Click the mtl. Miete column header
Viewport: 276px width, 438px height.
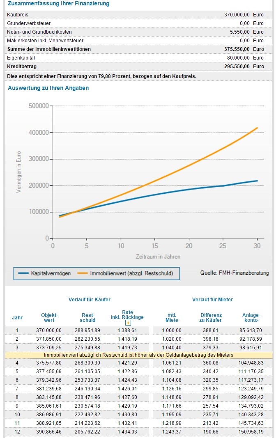(x=172, y=317)
